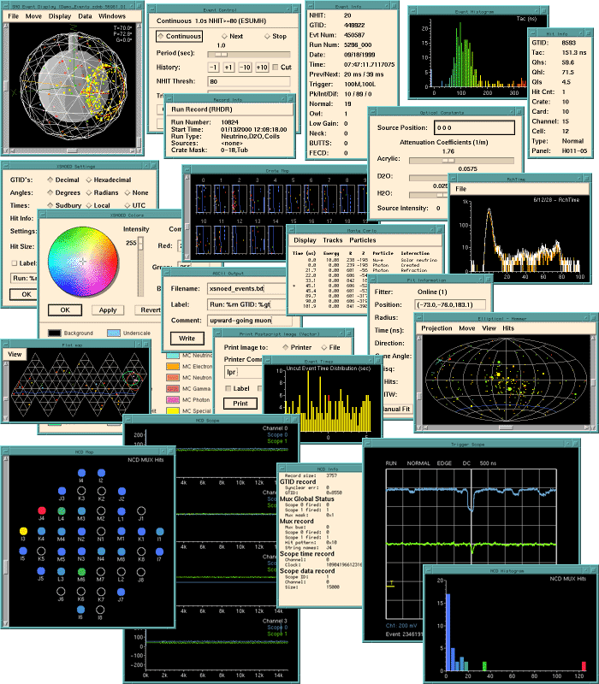Open Tracks menu in Monte Carlo window
Image resolution: width=599 pixels, height=684 pixels.
click(333, 240)
